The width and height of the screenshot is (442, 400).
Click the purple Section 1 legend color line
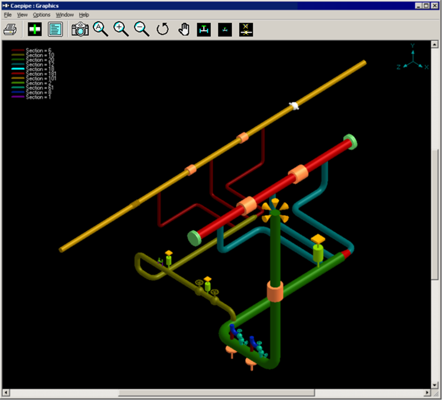(18, 96)
